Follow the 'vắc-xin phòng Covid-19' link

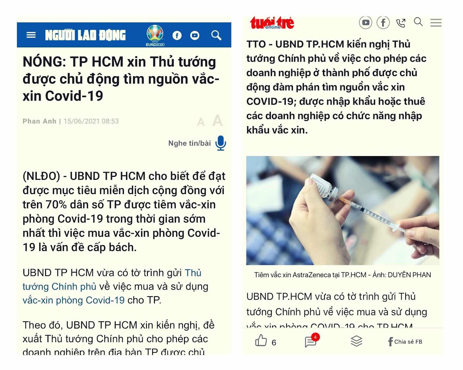[x=74, y=300]
